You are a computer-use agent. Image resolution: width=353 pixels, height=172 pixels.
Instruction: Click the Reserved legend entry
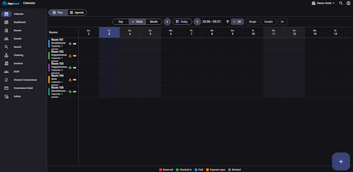166,170
